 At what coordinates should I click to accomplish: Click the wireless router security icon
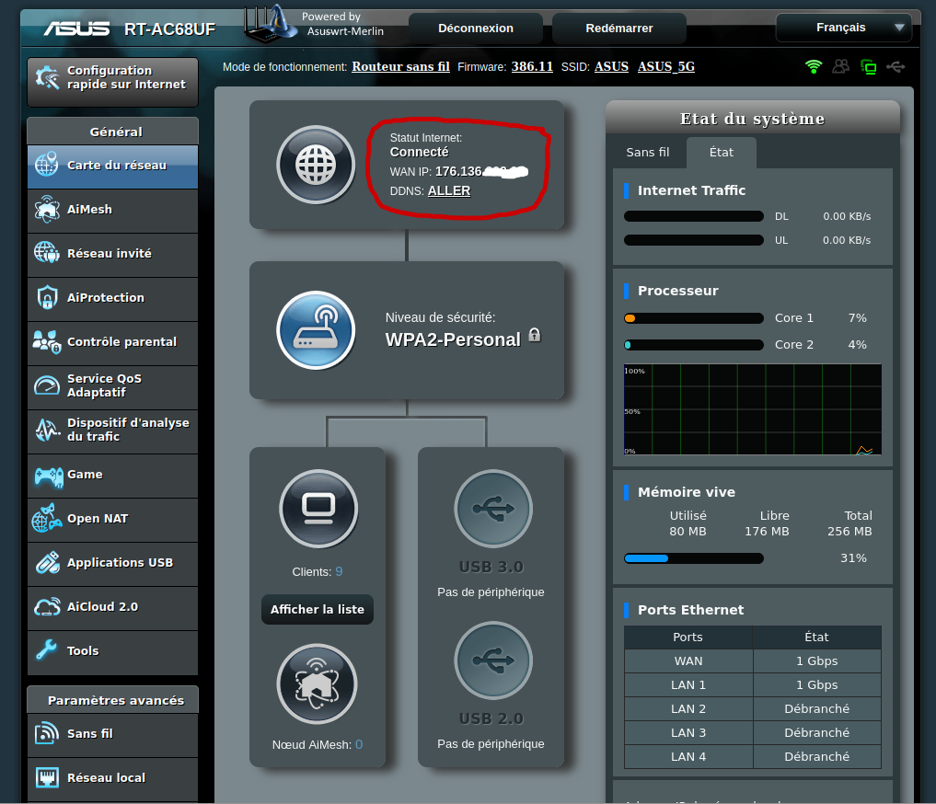click(316, 330)
